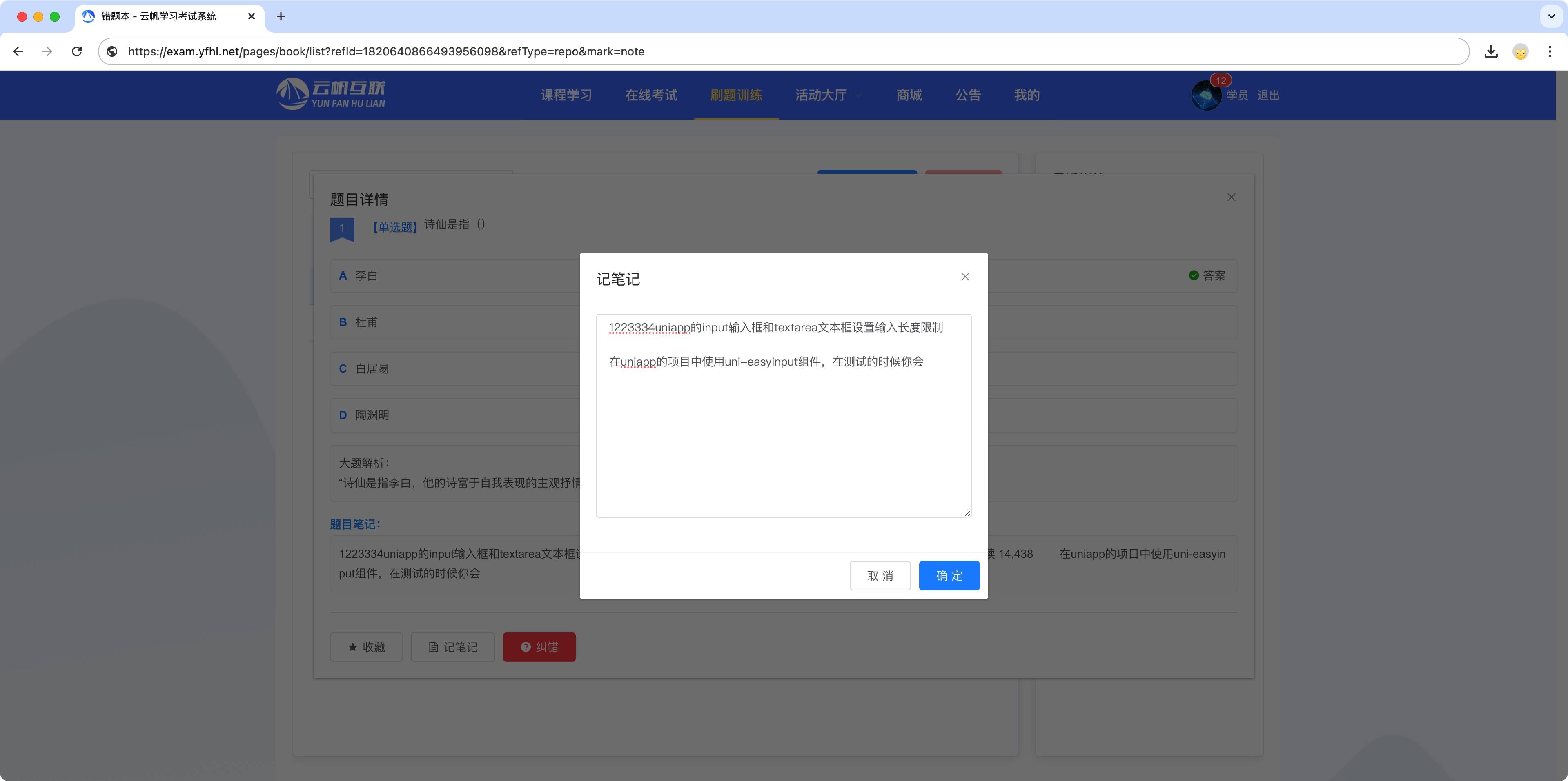Screen dimensions: 1568x781
Task: Click the 退出 logout link
Action: (1269, 95)
